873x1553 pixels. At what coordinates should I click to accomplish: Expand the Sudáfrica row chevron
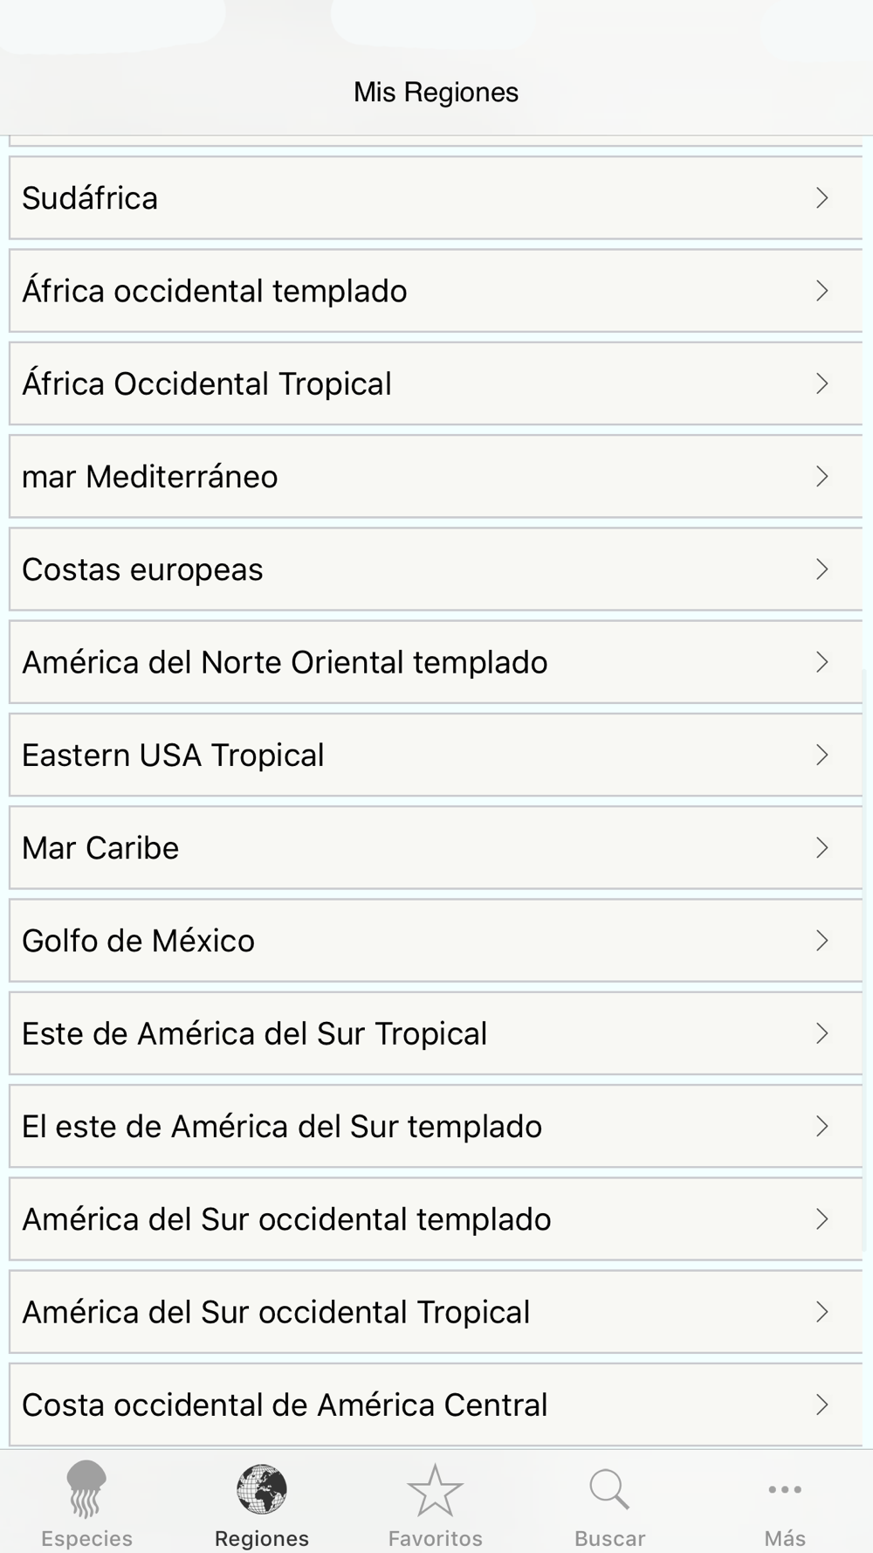[821, 198]
